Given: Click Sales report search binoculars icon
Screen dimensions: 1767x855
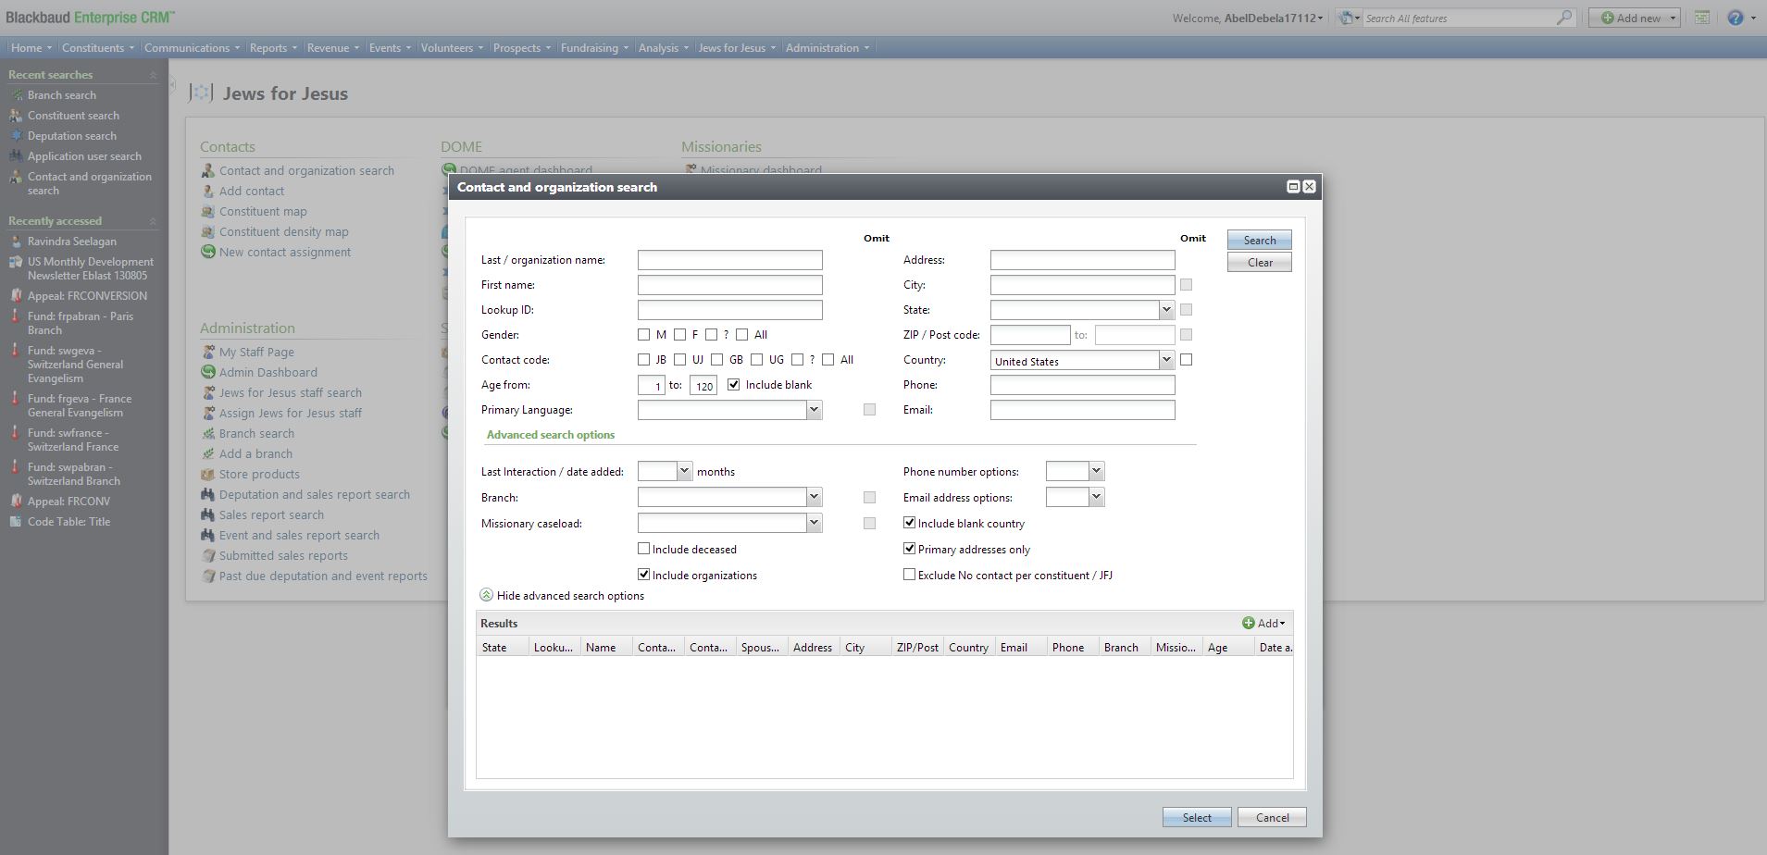Looking at the screenshot, I should (x=208, y=514).
